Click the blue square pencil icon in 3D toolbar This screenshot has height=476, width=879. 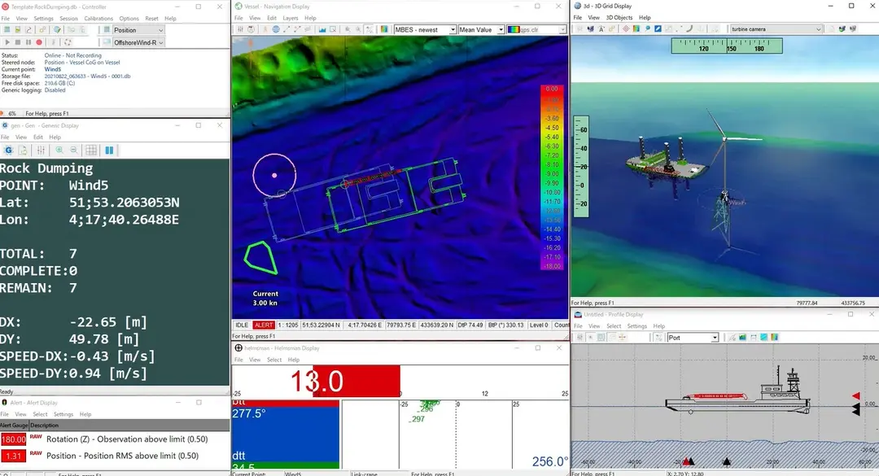pos(658,28)
